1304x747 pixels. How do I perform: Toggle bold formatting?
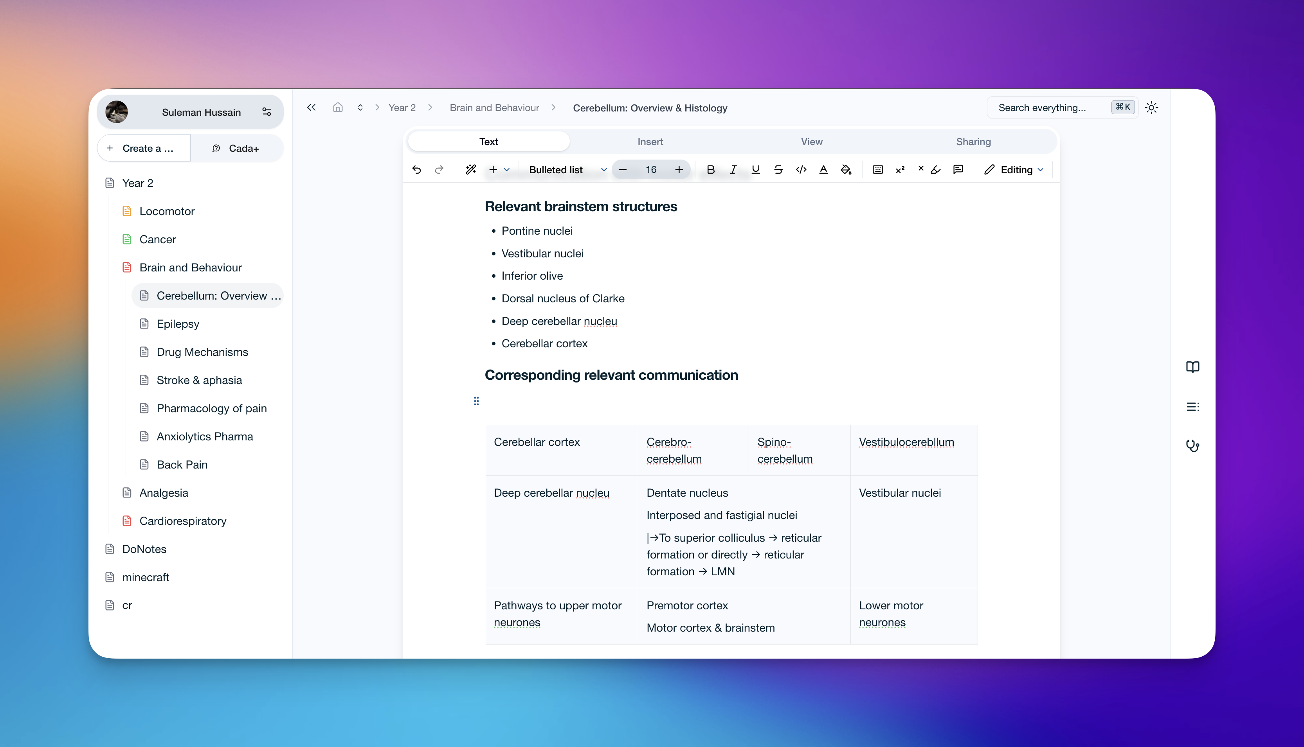[711, 170]
